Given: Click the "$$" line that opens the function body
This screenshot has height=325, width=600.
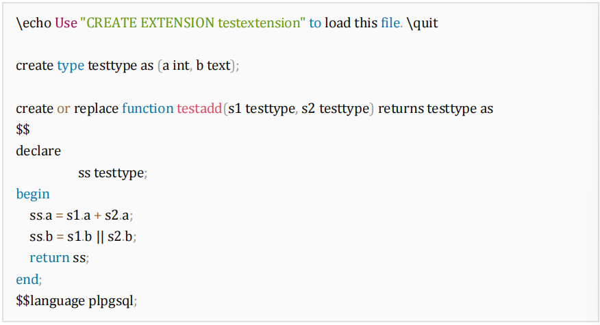Looking at the screenshot, I should tap(23, 129).
